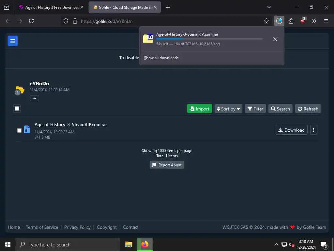Viewport: 334px width, 251px height.
Task: Click the eYBnDn folder title
Action: 39,83
